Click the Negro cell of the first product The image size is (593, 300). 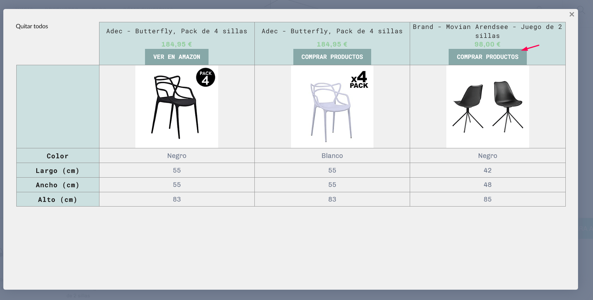pyautogui.click(x=177, y=156)
